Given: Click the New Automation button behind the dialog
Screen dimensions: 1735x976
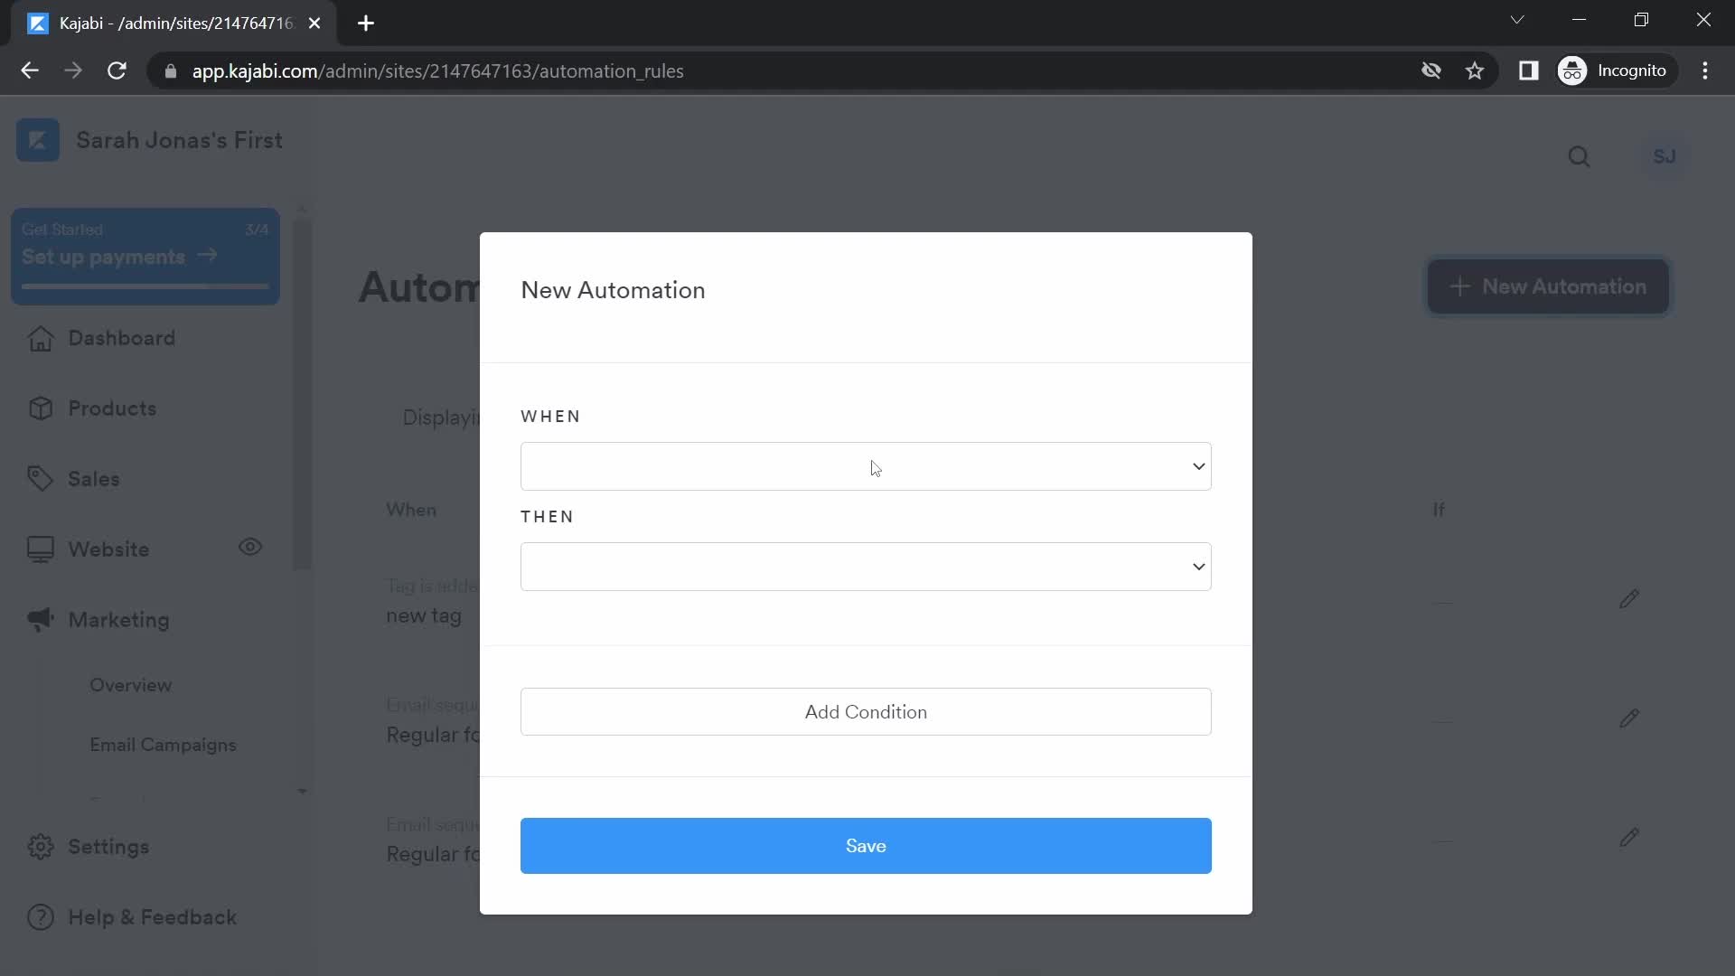Looking at the screenshot, I should click(1548, 286).
